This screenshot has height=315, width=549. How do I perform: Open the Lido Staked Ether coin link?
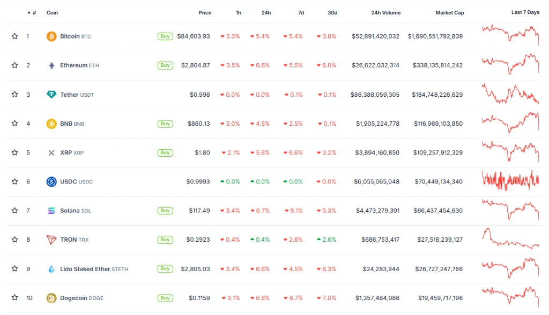pyautogui.click(x=85, y=269)
